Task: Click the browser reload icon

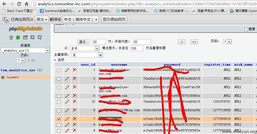Action: tap(19, 4)
